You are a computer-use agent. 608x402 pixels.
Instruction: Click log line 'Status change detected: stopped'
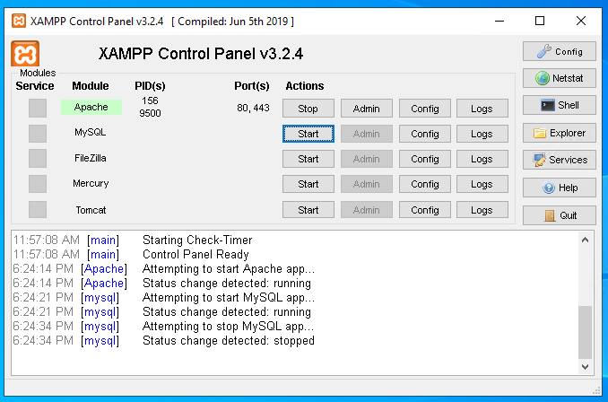(x=229, y=340)
